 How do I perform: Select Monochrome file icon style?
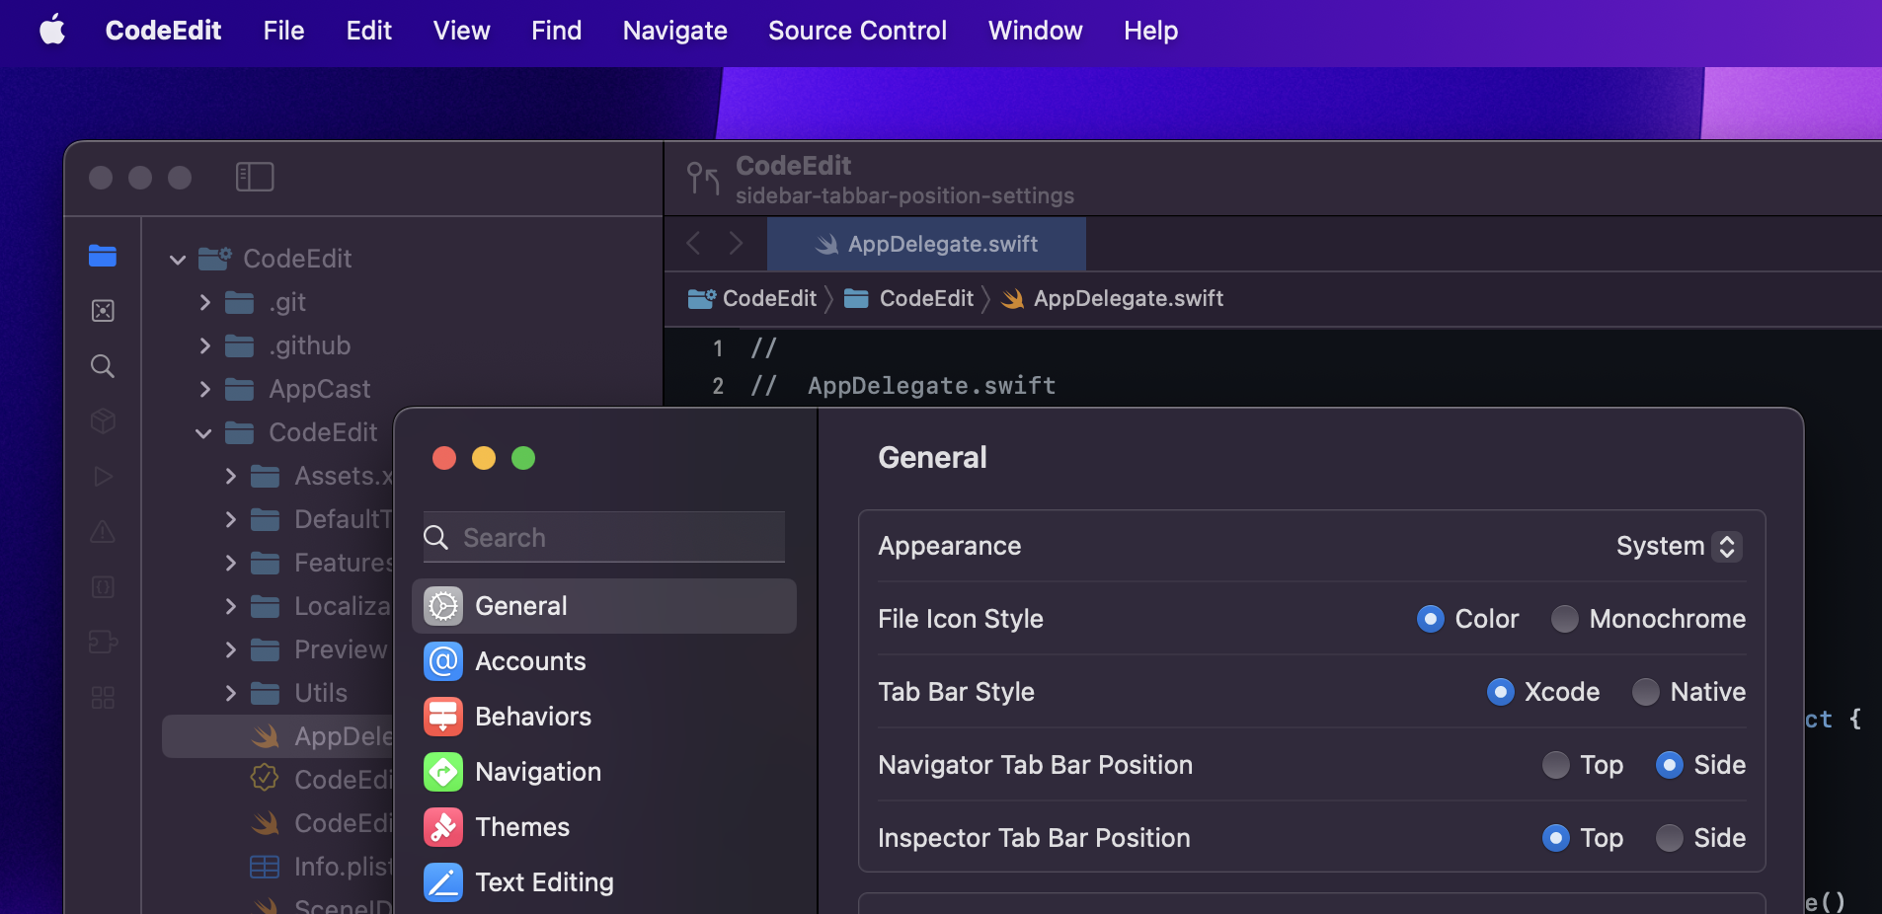click(x=1565, y=619)
